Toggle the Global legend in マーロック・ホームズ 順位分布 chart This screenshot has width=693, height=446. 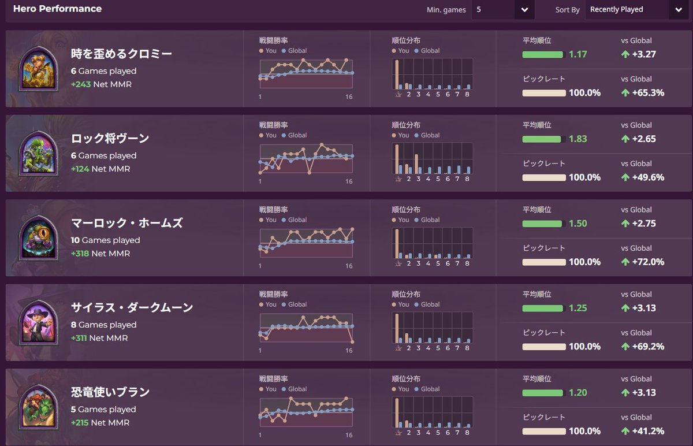pyautogui.click(x=427, y=220)
